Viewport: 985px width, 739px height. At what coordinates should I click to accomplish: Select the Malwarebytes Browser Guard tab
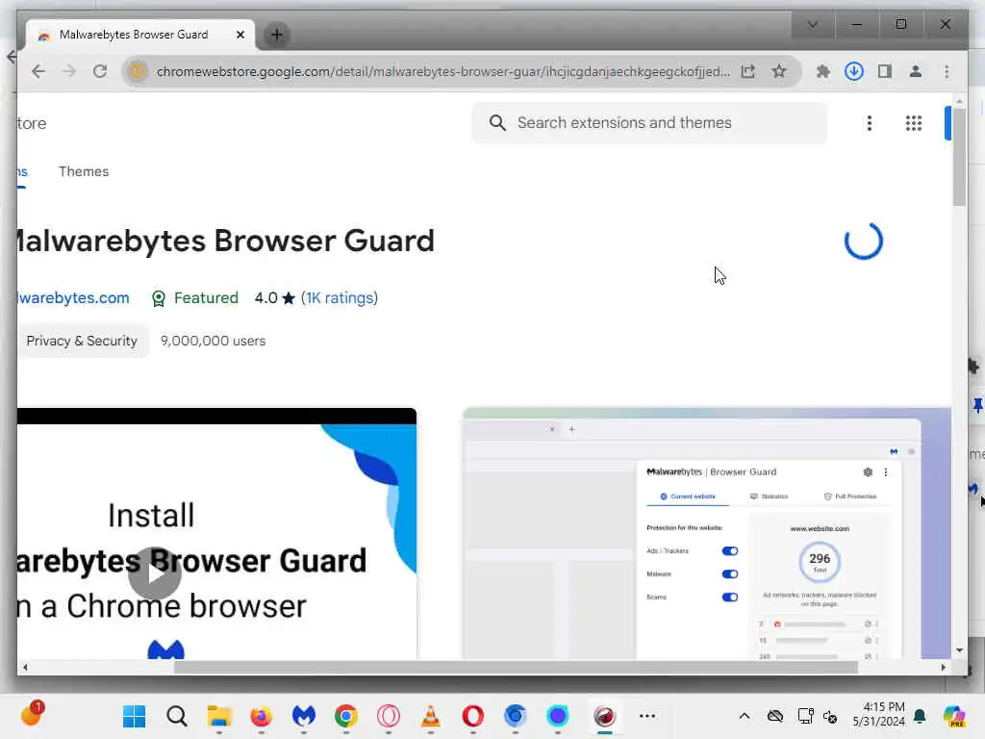[133, 35]
